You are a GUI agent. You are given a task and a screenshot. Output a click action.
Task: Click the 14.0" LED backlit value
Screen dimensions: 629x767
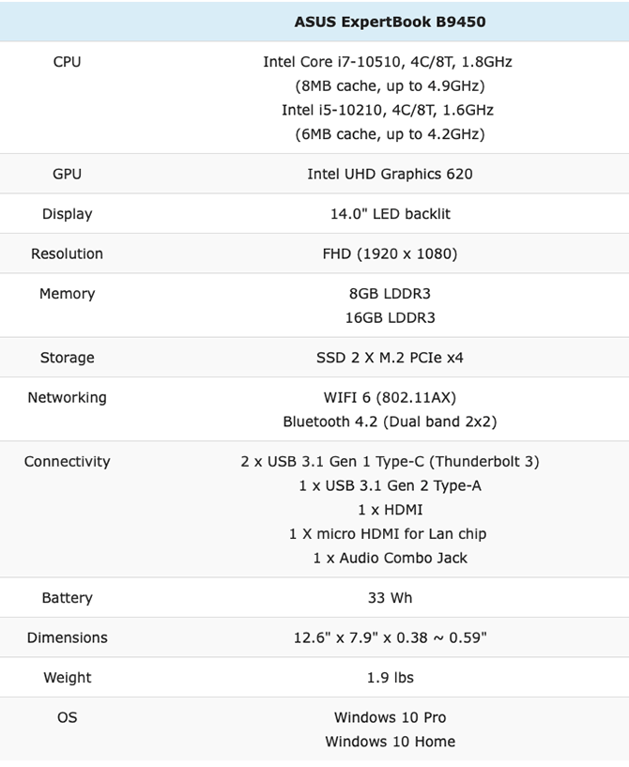pyautogui.click(x=390, y=214)
